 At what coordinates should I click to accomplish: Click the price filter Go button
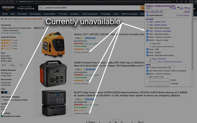(x=21, y=65)
